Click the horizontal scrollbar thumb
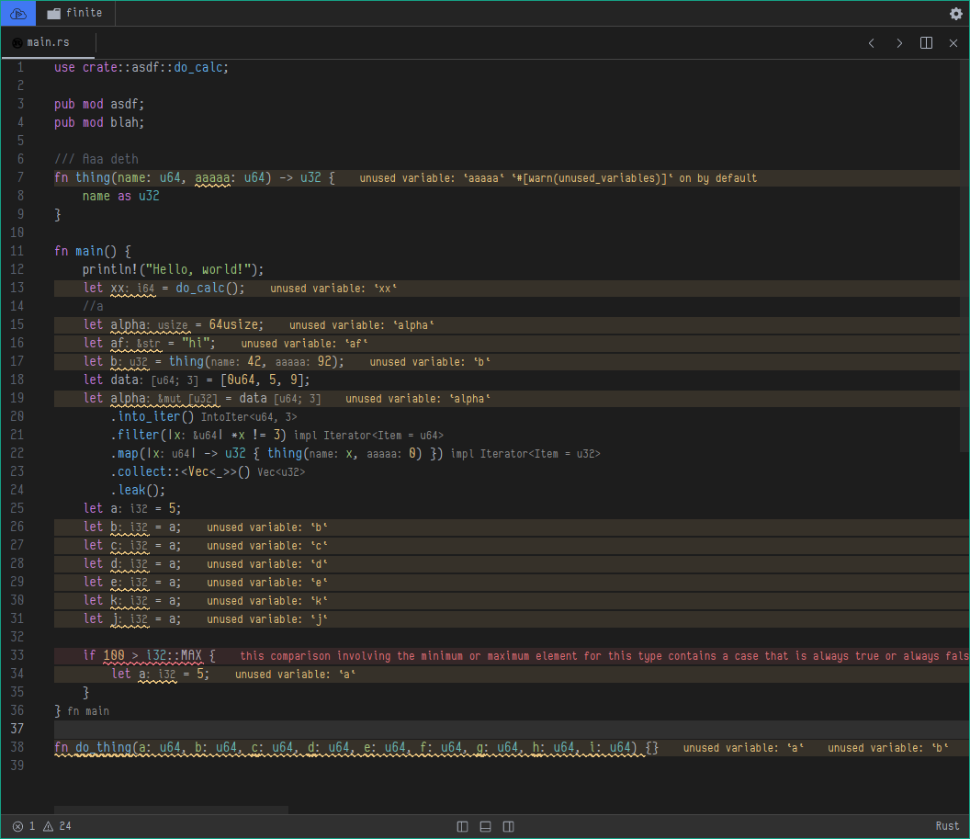 [172, 810]
